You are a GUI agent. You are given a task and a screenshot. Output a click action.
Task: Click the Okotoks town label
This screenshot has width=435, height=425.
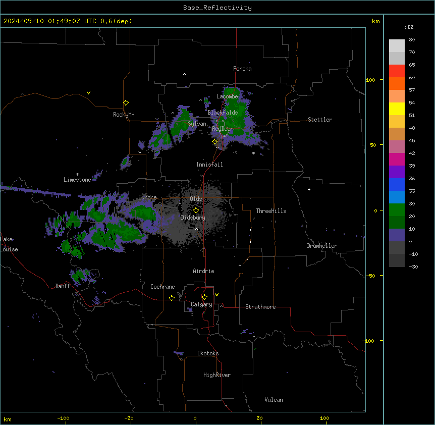208,353
